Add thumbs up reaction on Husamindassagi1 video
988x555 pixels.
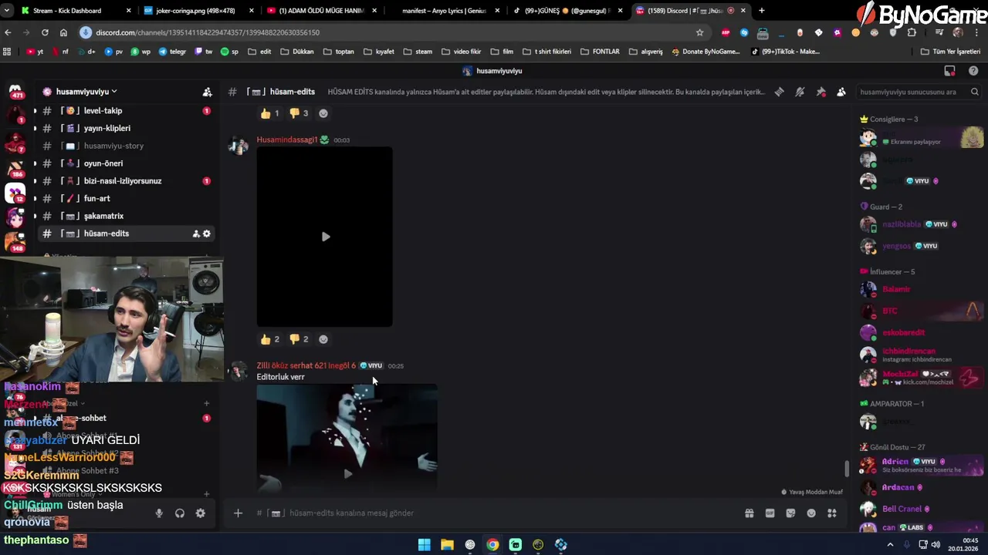269,339
